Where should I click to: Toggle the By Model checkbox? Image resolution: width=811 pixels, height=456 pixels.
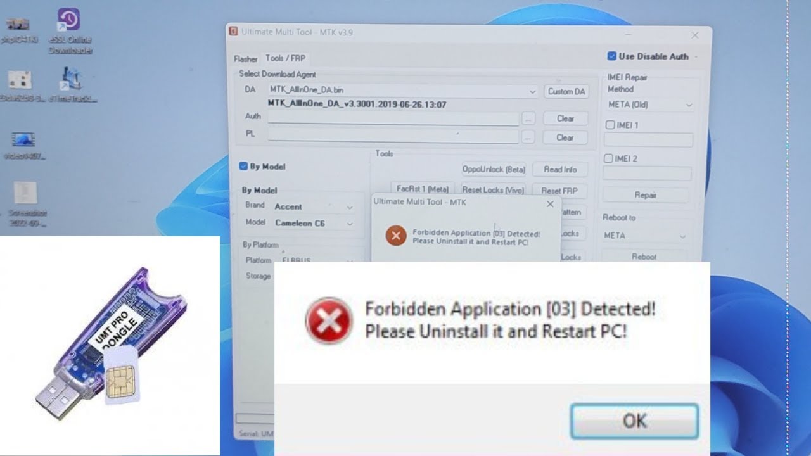click(243, 167)
